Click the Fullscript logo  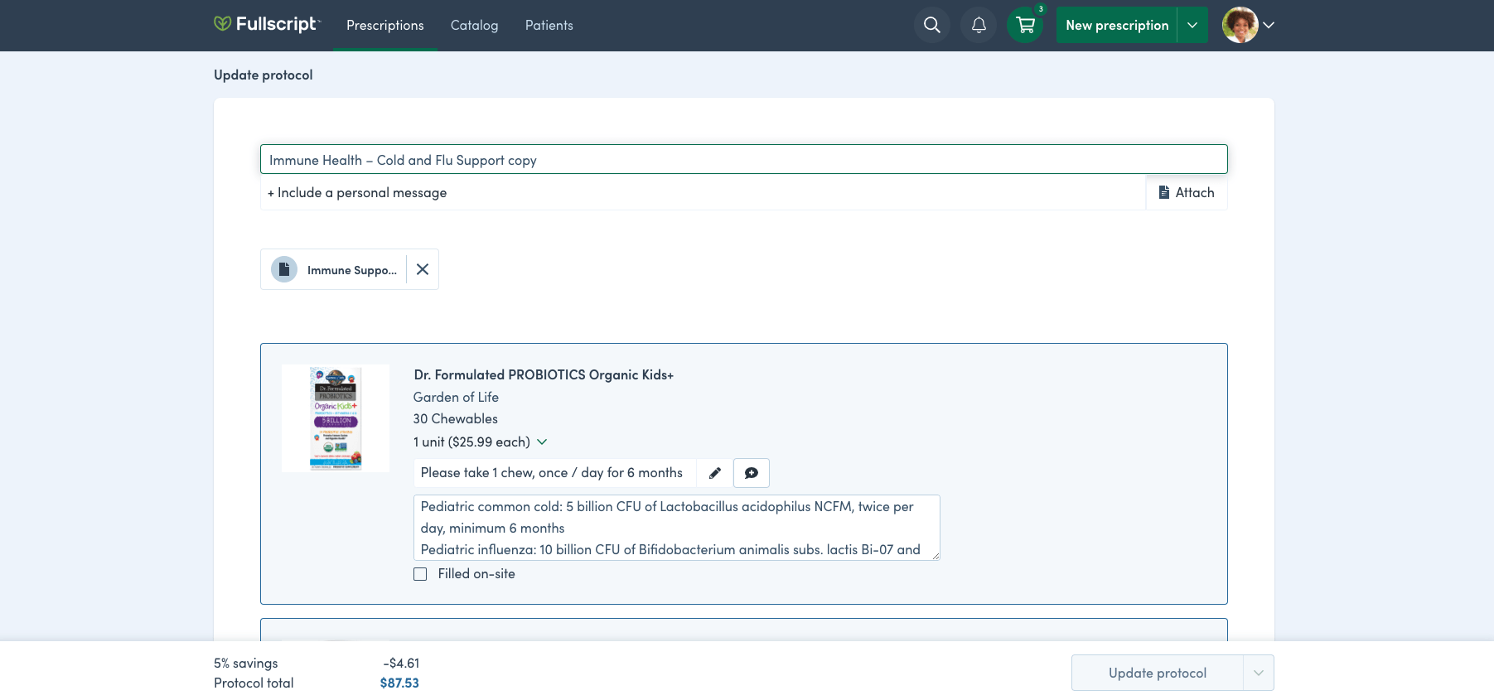pyautogui.click(x=266, y=24)
